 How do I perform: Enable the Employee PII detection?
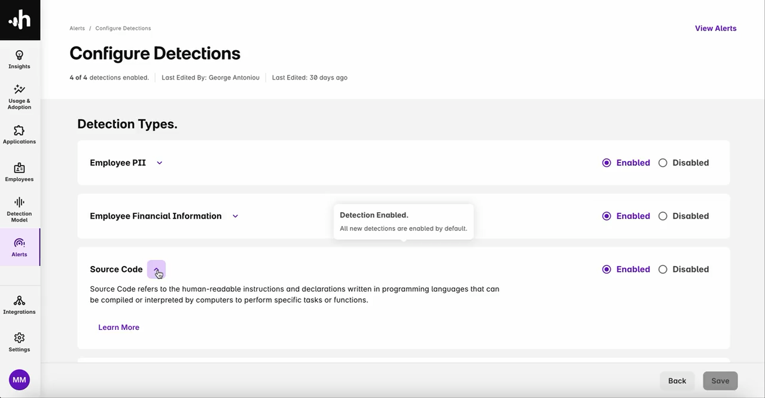(606, 163)
